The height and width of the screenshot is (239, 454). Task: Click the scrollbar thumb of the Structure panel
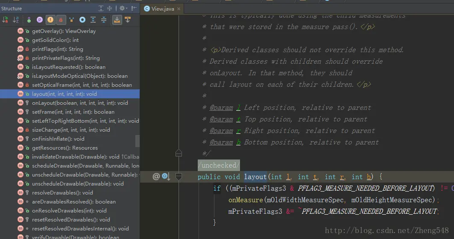click(138, 141)
